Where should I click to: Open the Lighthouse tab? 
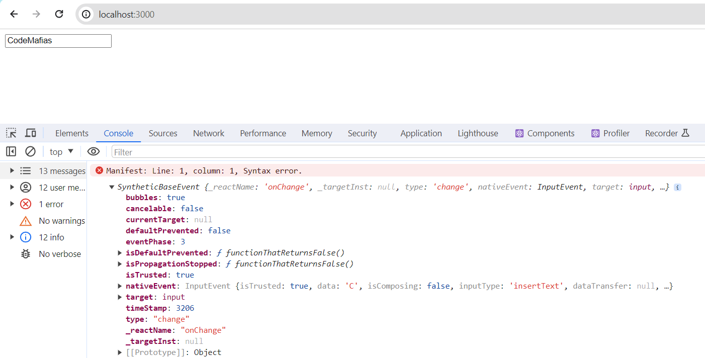(x=478, y=133)
